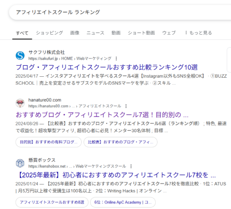
Task: Switch to the ショッピング tab
Action: coord(49,33)
